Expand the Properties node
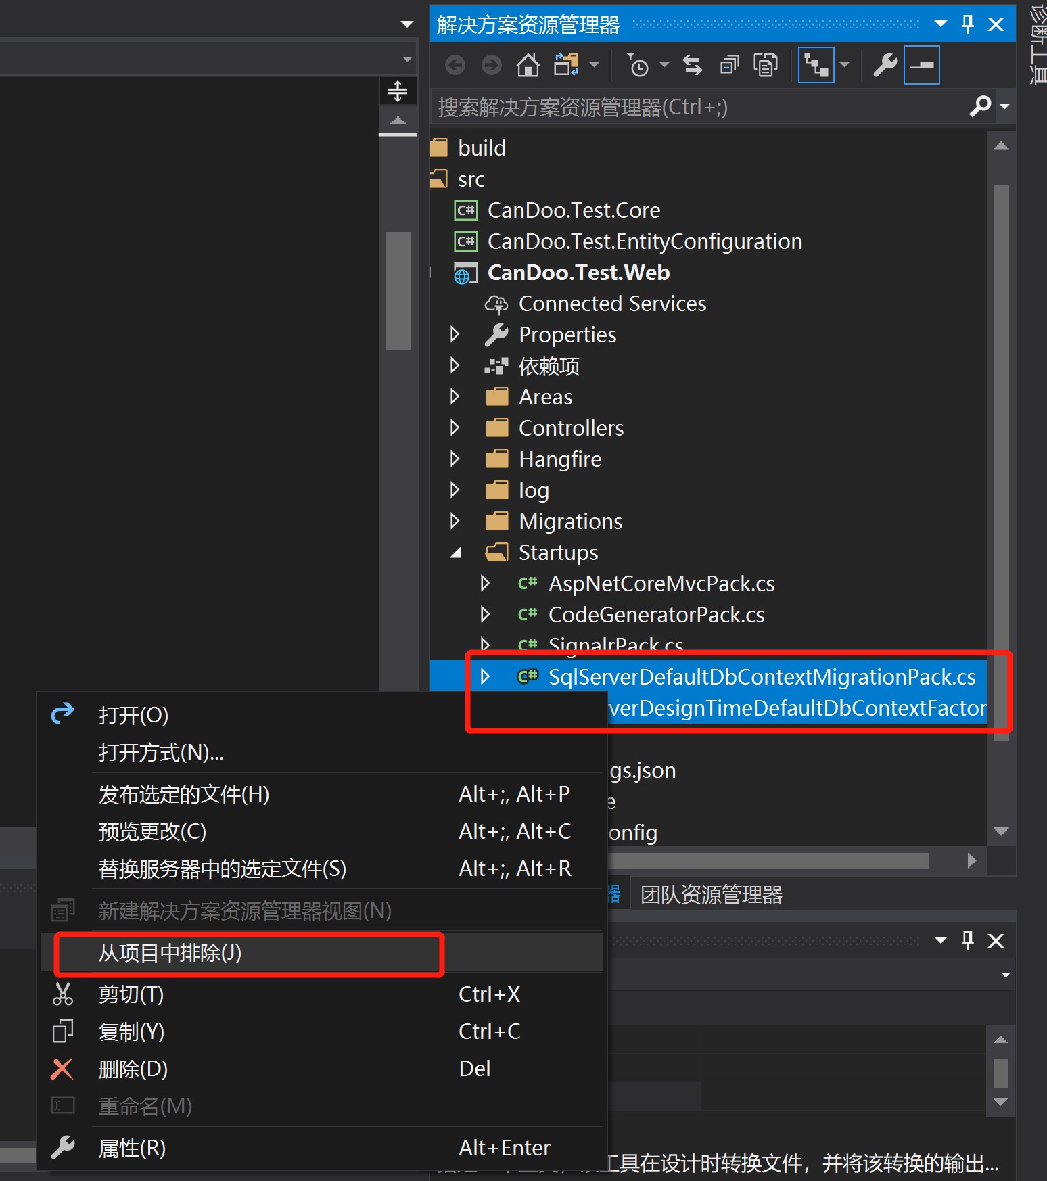The image size is (1047, 1181). 455,334
